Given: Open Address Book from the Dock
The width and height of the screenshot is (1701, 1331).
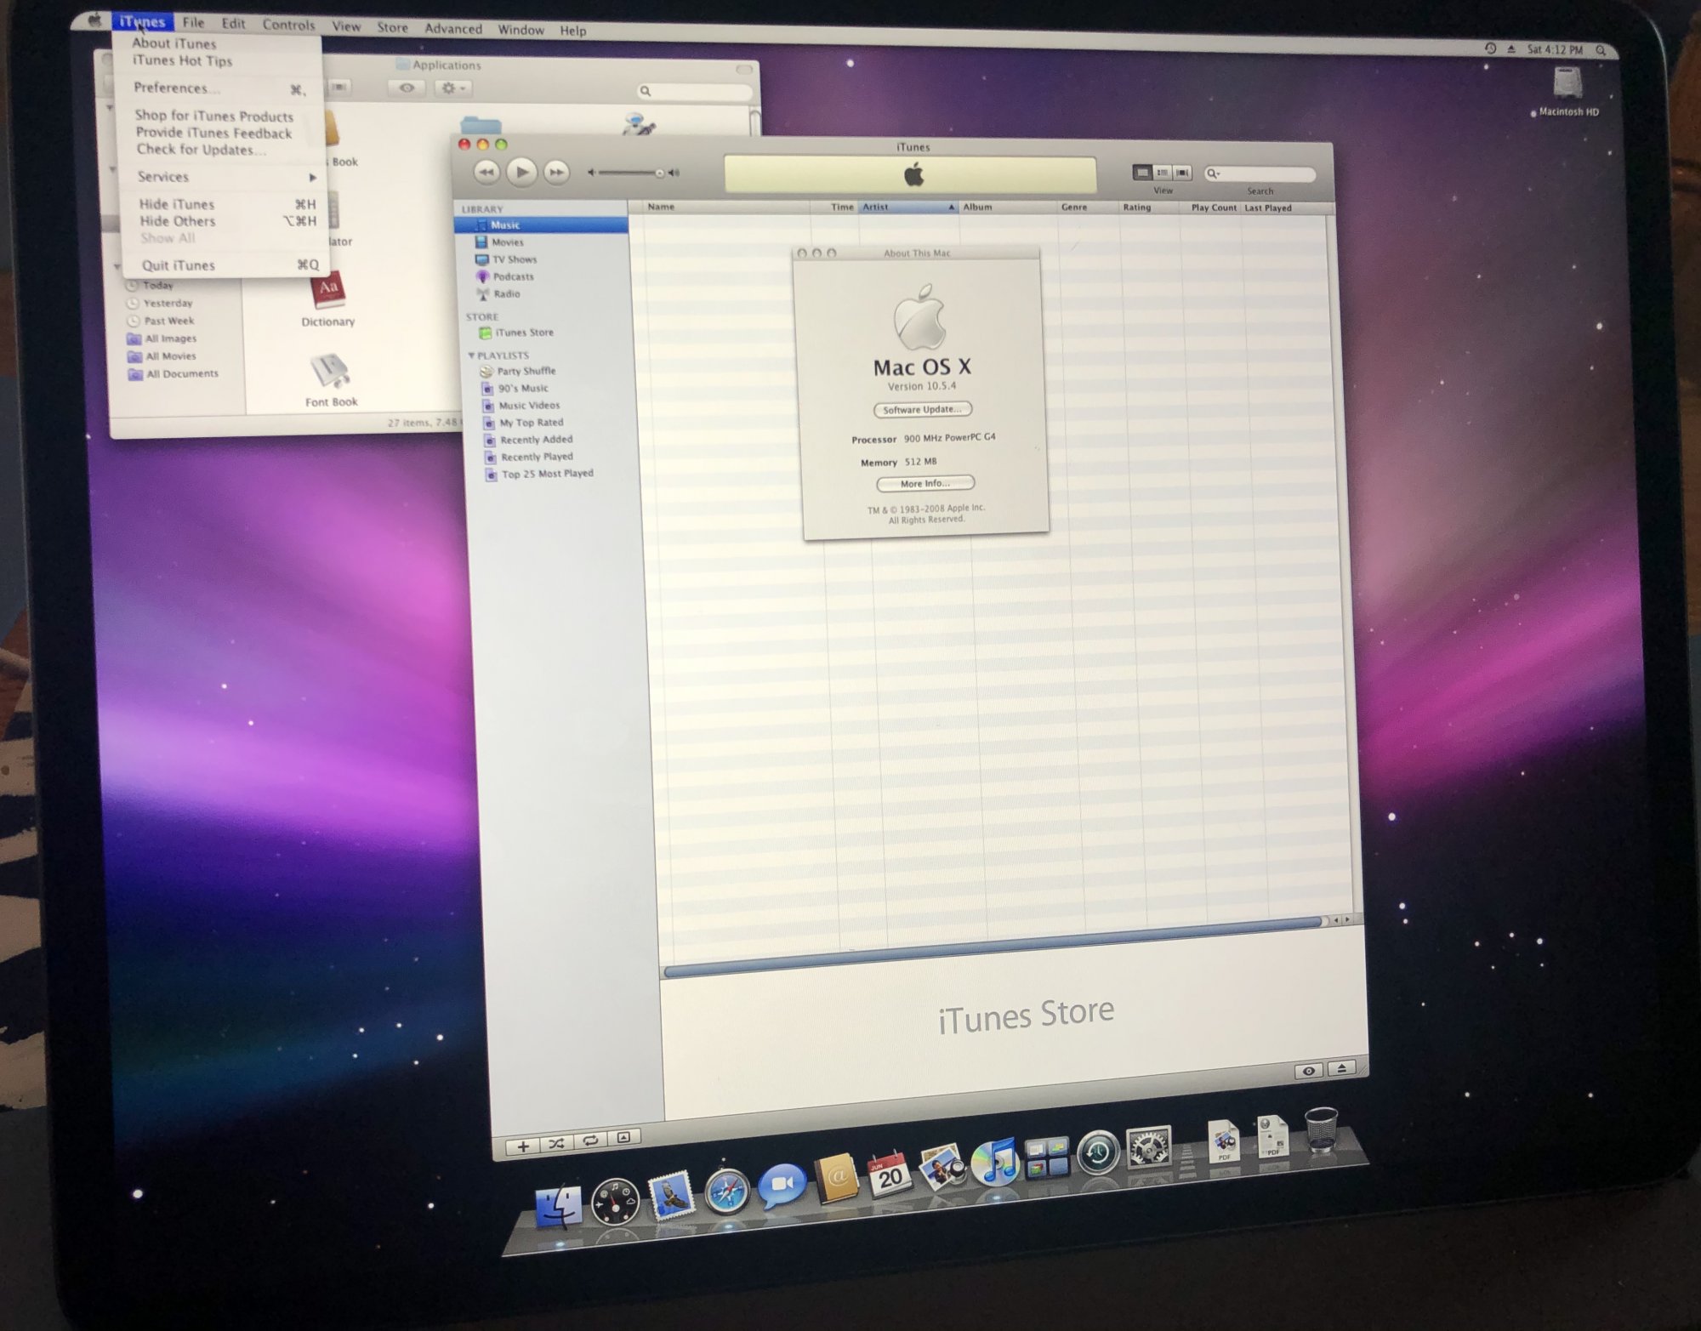Looking at the screenshot, I should coord(837,1179).
